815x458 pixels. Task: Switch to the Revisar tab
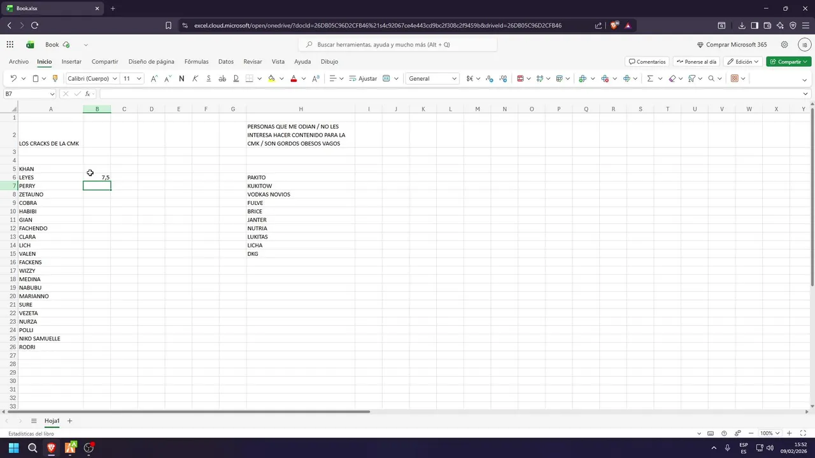click(253, 62)
